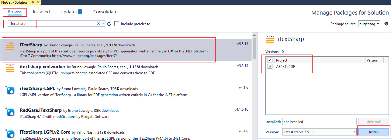
Task: Click the Installed version field
Action: pos(319,122)
